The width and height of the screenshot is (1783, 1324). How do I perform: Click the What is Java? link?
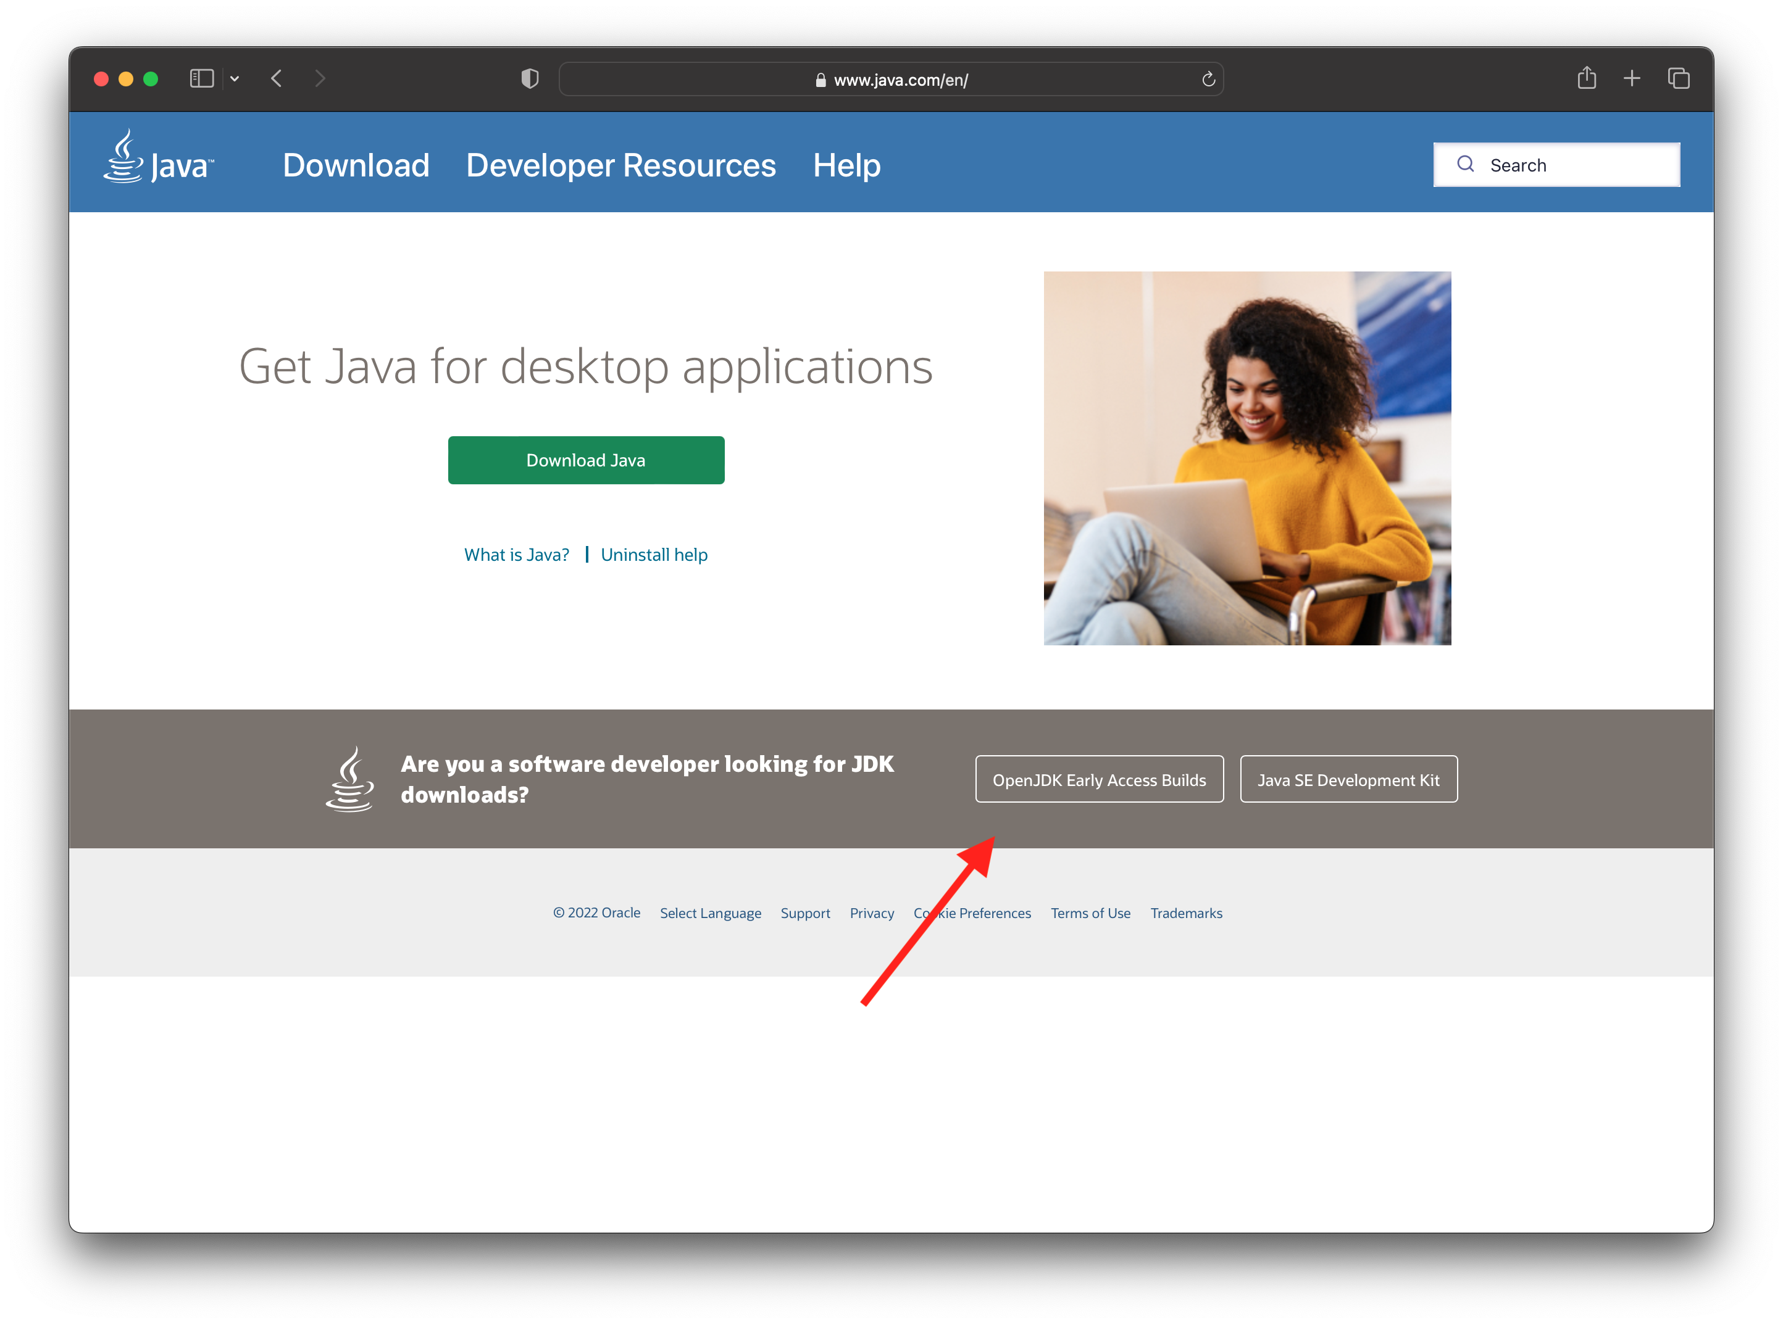[x=516, y=555]
